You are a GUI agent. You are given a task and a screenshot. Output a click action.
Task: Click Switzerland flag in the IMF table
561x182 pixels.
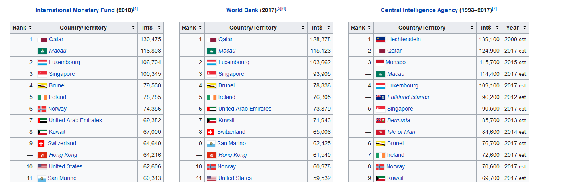coord(41,144)
